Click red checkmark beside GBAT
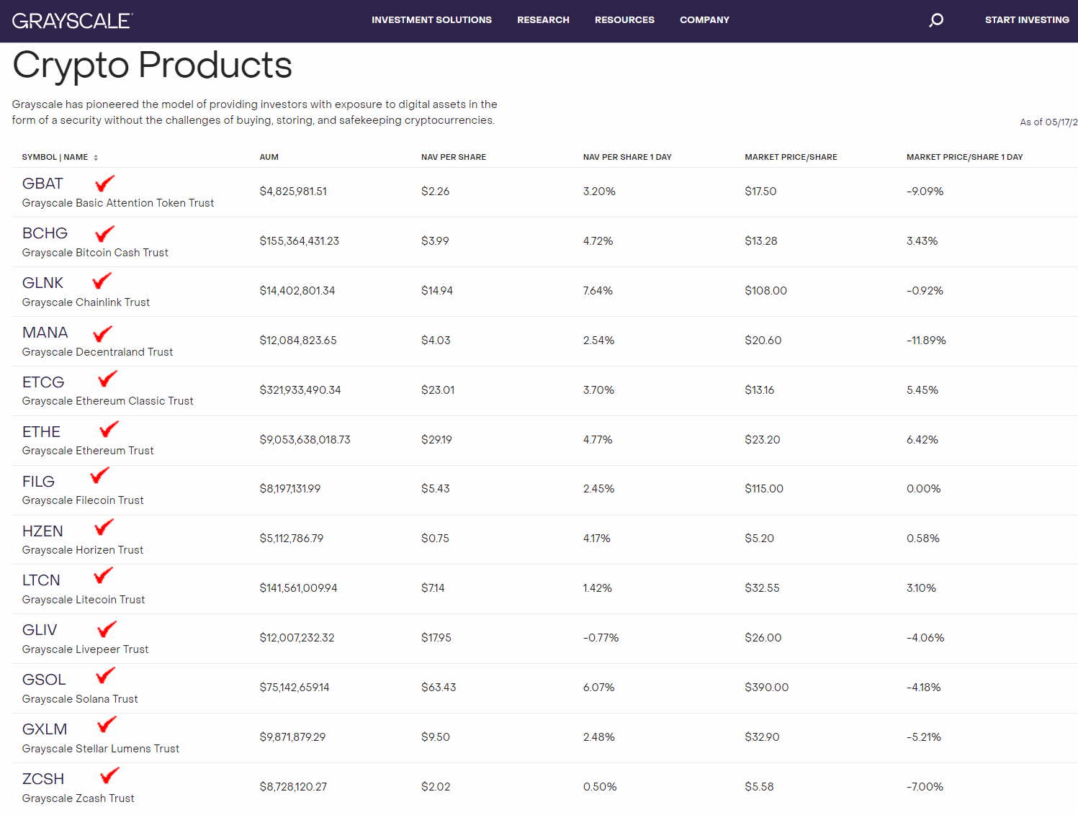 (x=104, y=184)
